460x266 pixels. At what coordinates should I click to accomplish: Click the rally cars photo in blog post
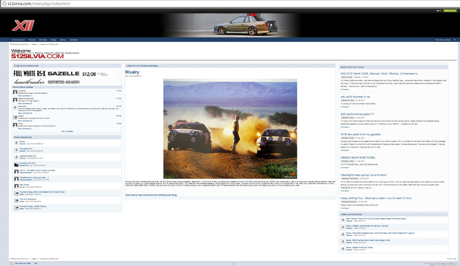click(230, 129)
